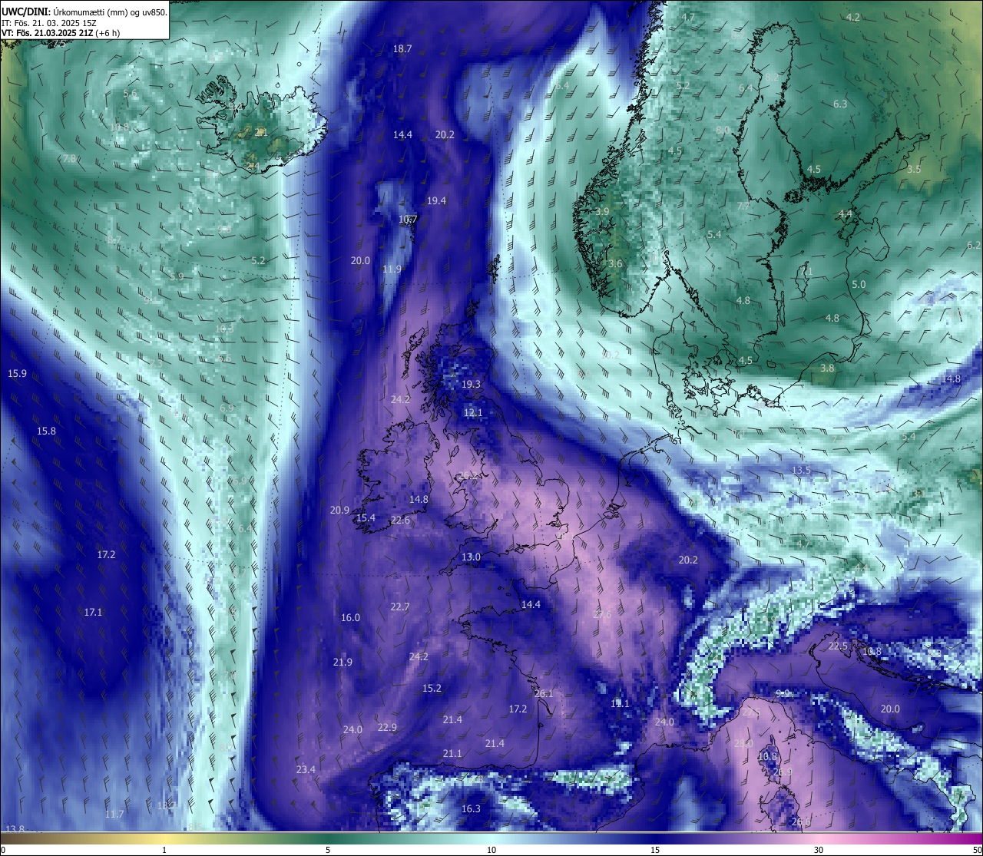Image resolution: width=983 pixels, height=856 pixels.
Task: Select the 15.8 value label
Action: (46, 431)
